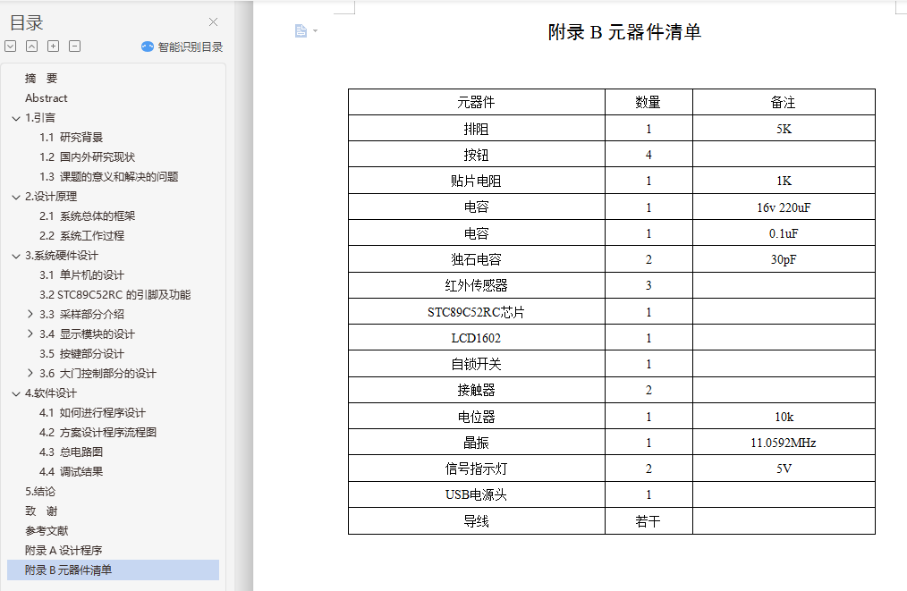Expand the 3.6 大门控制部分的设计 entry
This screenshot has width=907, height=591.
pos(30,373)
